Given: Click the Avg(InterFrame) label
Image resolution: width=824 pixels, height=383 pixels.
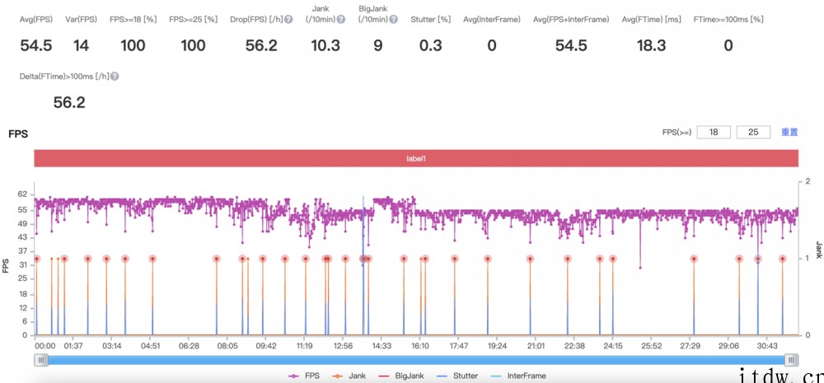Looking at the screenshot, I should point(491,20).
